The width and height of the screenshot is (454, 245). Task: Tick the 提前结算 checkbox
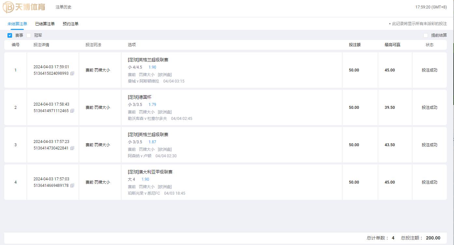(x=426, y=35)
